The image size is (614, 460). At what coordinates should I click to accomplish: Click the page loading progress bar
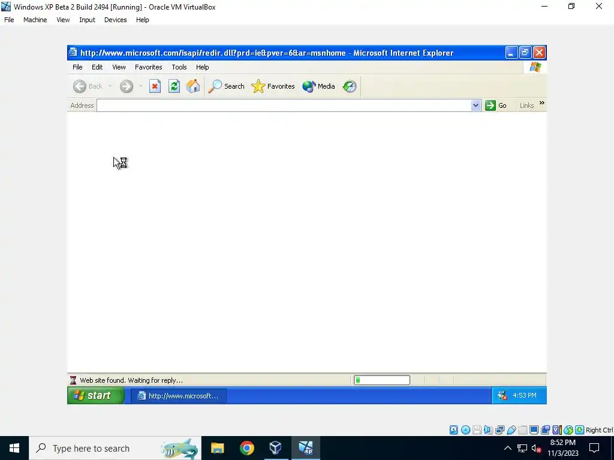pos(382,380)
